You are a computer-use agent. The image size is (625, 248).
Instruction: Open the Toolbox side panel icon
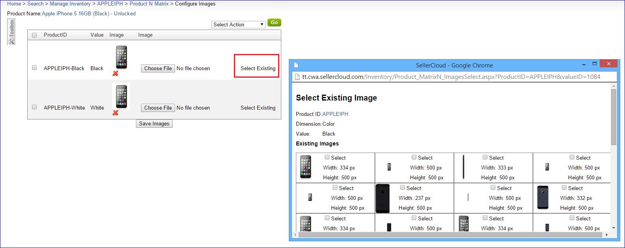tap(11, 32)
